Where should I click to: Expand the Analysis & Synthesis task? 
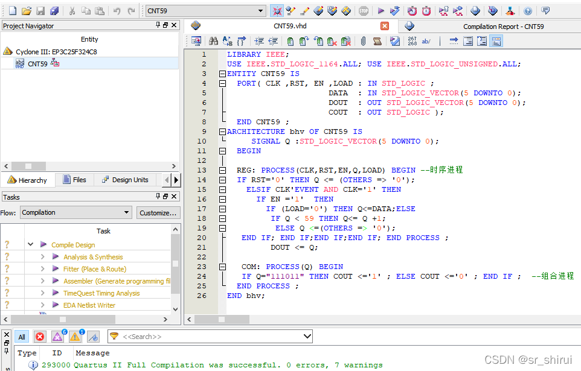pos(42,256)
